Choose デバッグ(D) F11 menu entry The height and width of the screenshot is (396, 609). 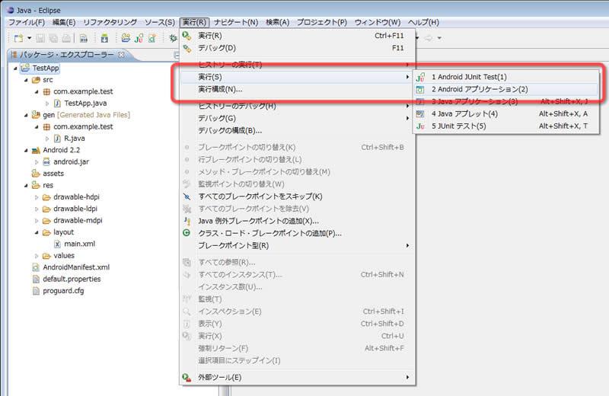coord(297,48)
